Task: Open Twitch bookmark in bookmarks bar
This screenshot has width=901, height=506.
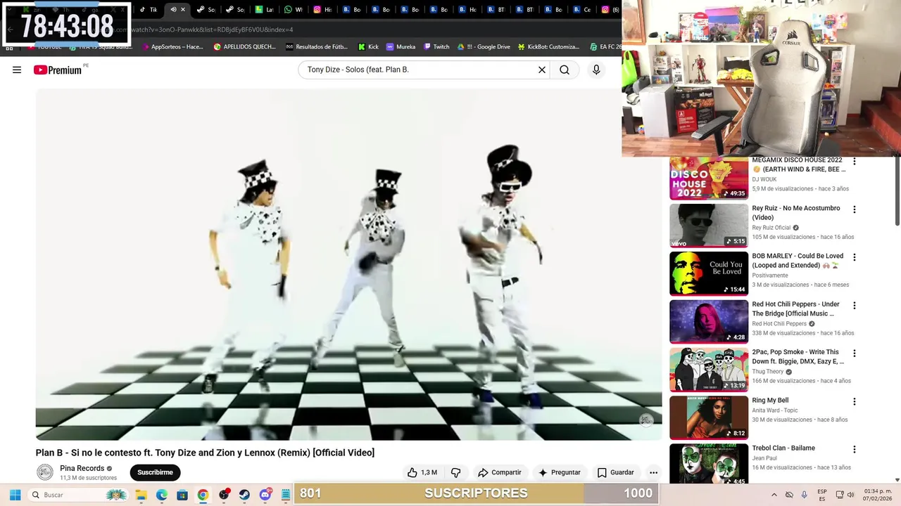Action: pos(436,46)
